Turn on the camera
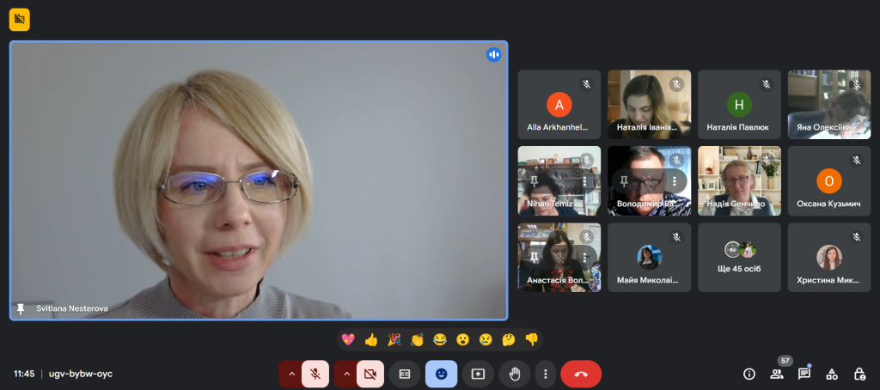Viewport: 880px width, 390px height. 370,374
